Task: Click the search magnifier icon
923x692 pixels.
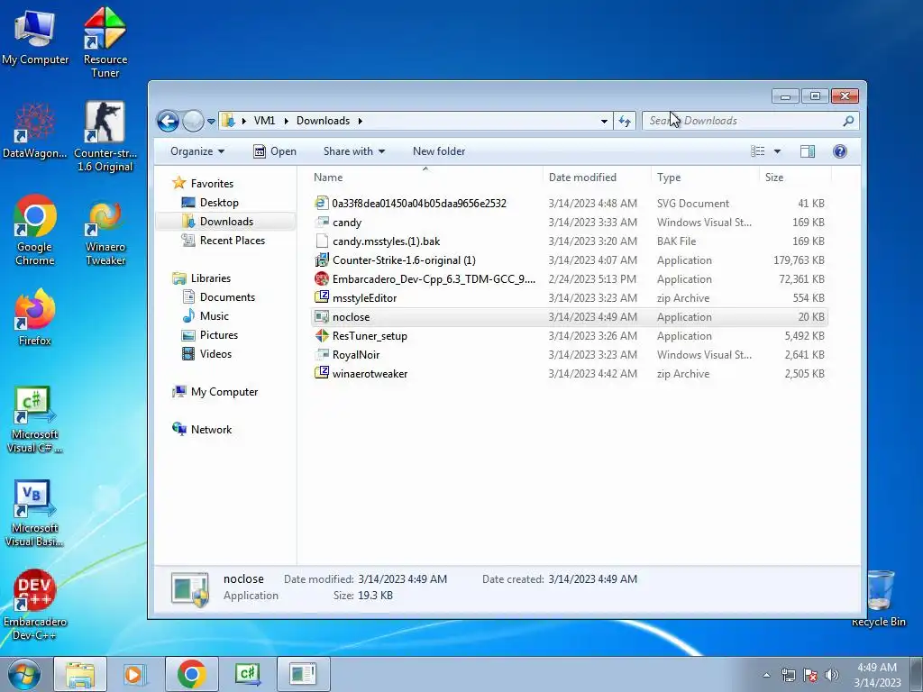Action: 848,121
